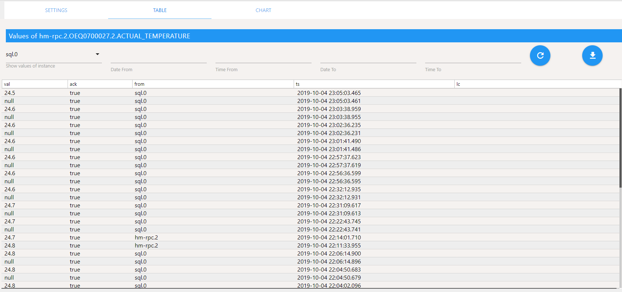Click timestamp 2019-10-04 22:04:50.679
This screenshot has height=292, width=622.
[329, 278]
